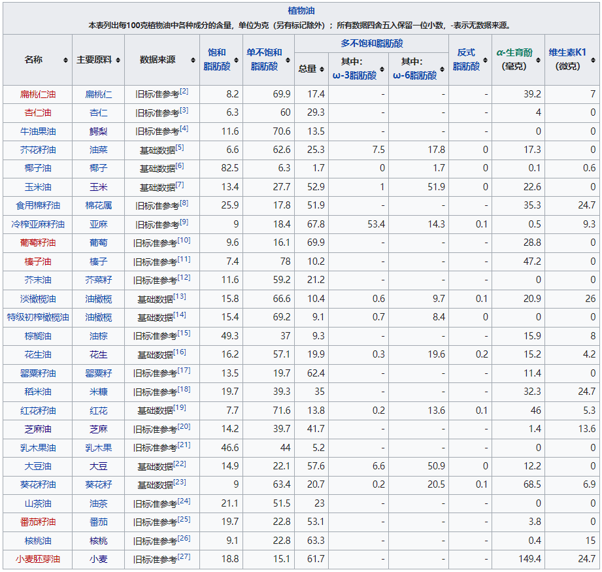Open the 乳木果油 link
The height and width of the screenshot is (572, 602).
coord(38,448)
